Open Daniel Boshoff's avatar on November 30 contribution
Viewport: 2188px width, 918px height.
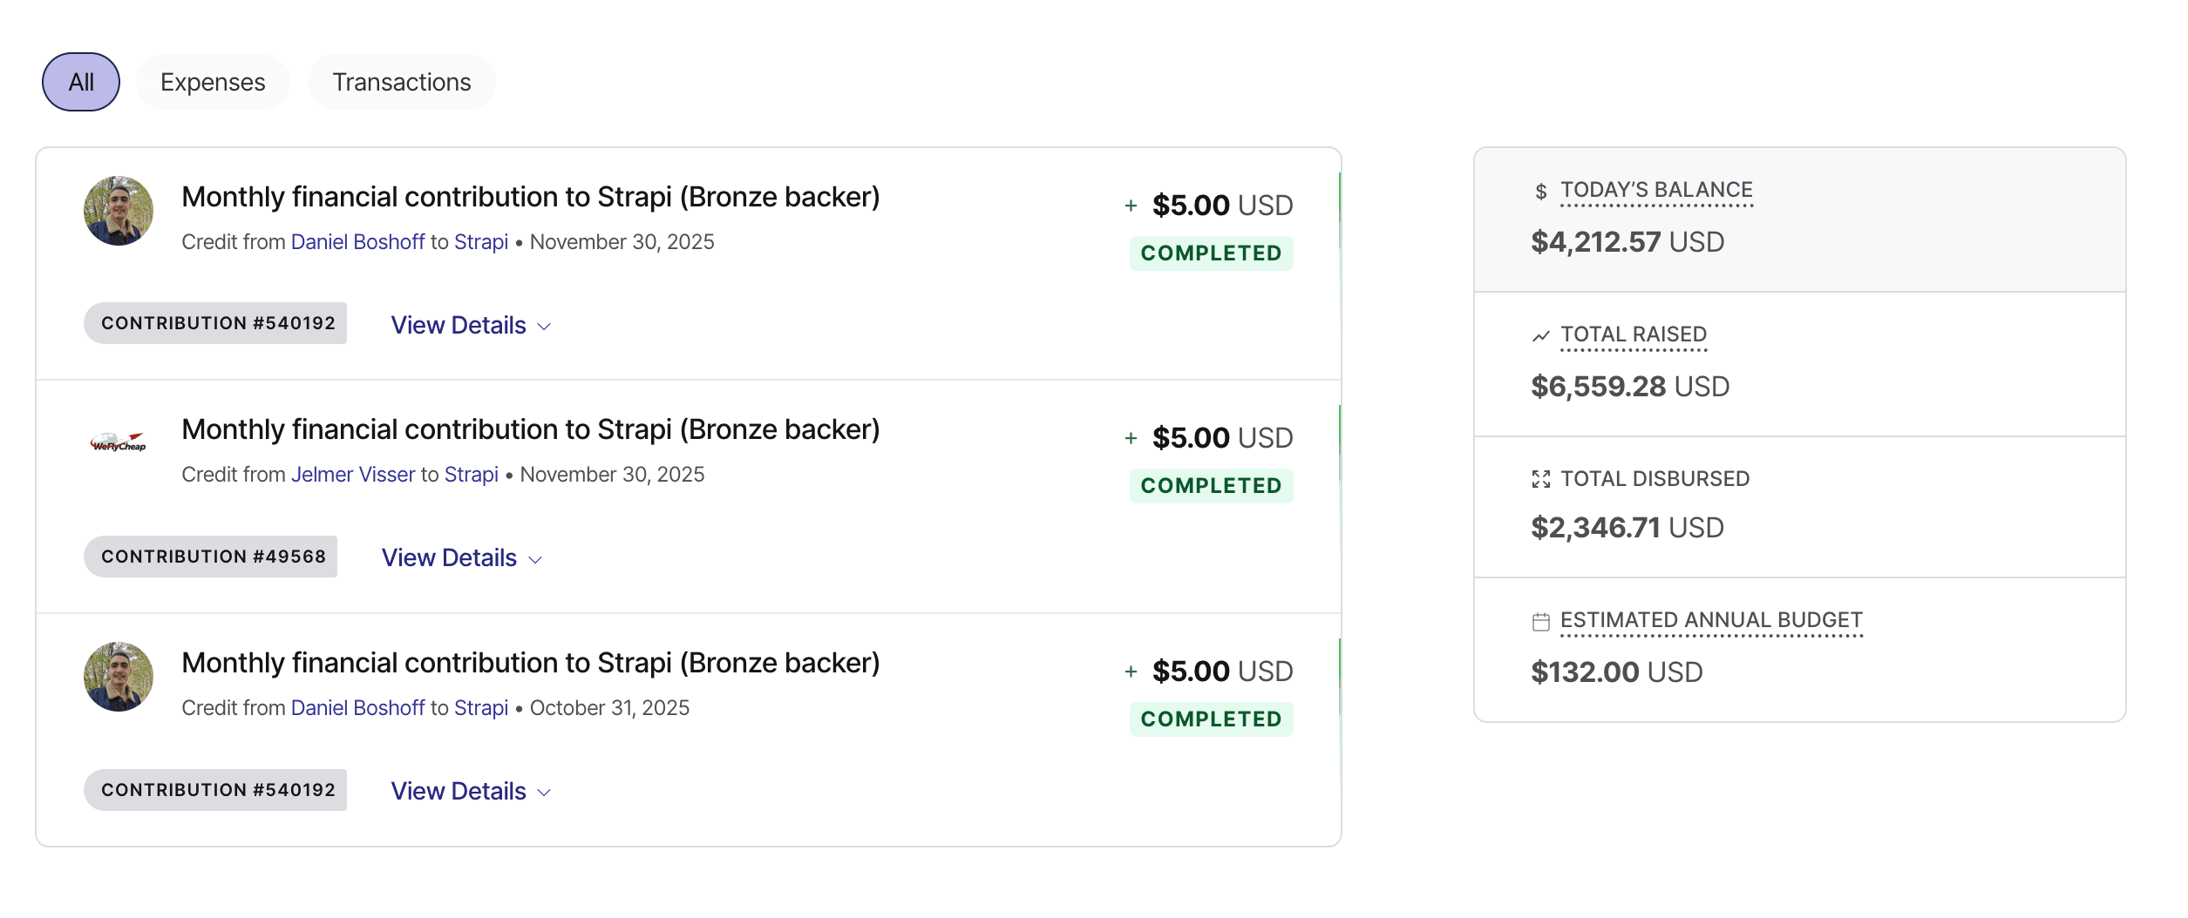119,211
